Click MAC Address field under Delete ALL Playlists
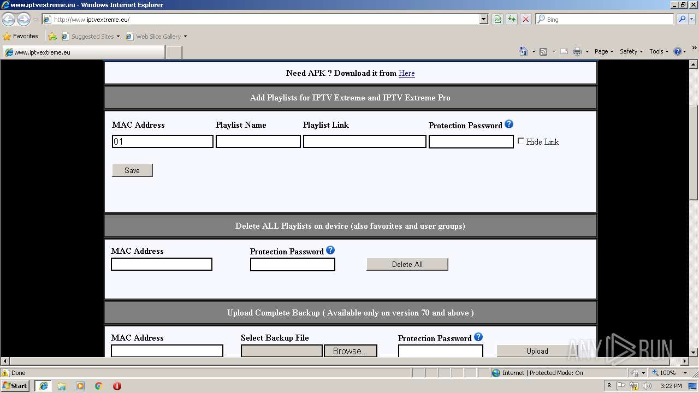The height and width of the screenshot is (393, 699). click(x=162, y=264)
